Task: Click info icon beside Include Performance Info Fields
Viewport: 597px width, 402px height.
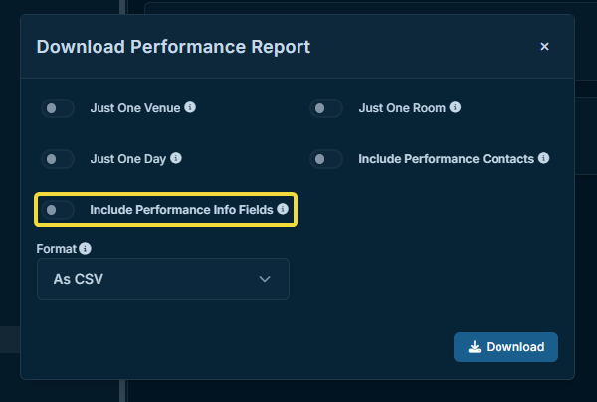Action: 283,209
